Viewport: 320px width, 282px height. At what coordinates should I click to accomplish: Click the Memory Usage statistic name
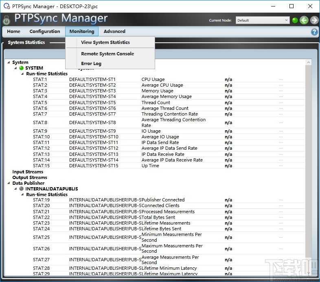157,91
